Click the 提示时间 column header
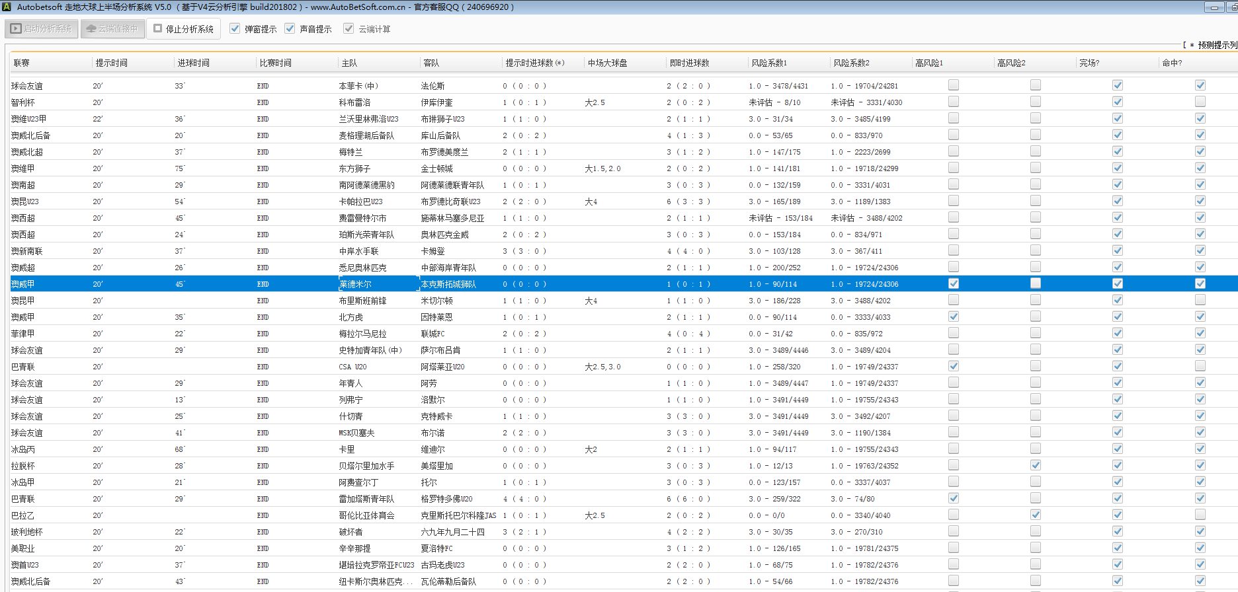Screen dimensions: 1238x592 point(111,63)
